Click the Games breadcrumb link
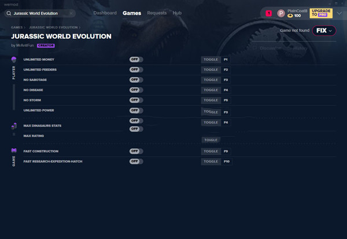The height and width of the screenshot is (239, 347). (x=17, y=27)
